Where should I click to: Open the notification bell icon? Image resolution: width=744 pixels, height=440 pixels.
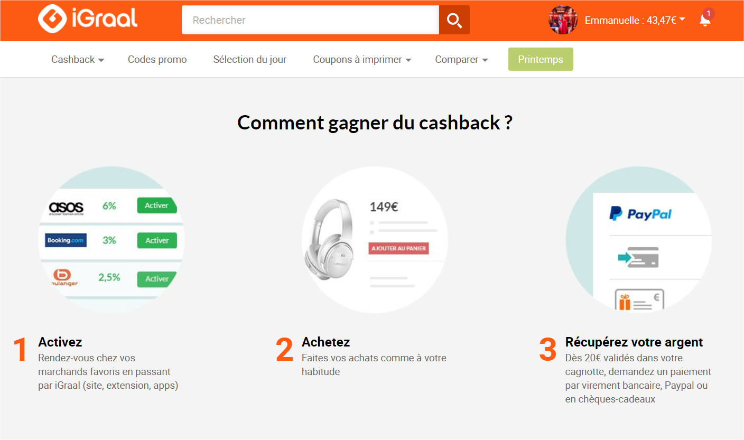click(x=705, y=20)
